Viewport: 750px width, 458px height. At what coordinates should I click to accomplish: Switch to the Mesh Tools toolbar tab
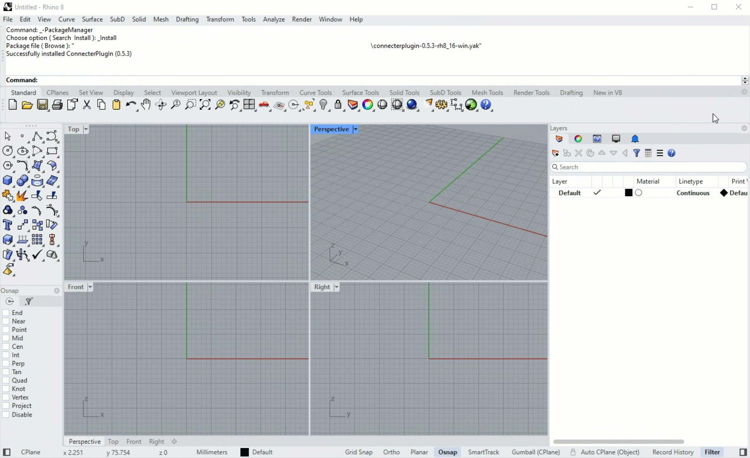click(487, 92)
